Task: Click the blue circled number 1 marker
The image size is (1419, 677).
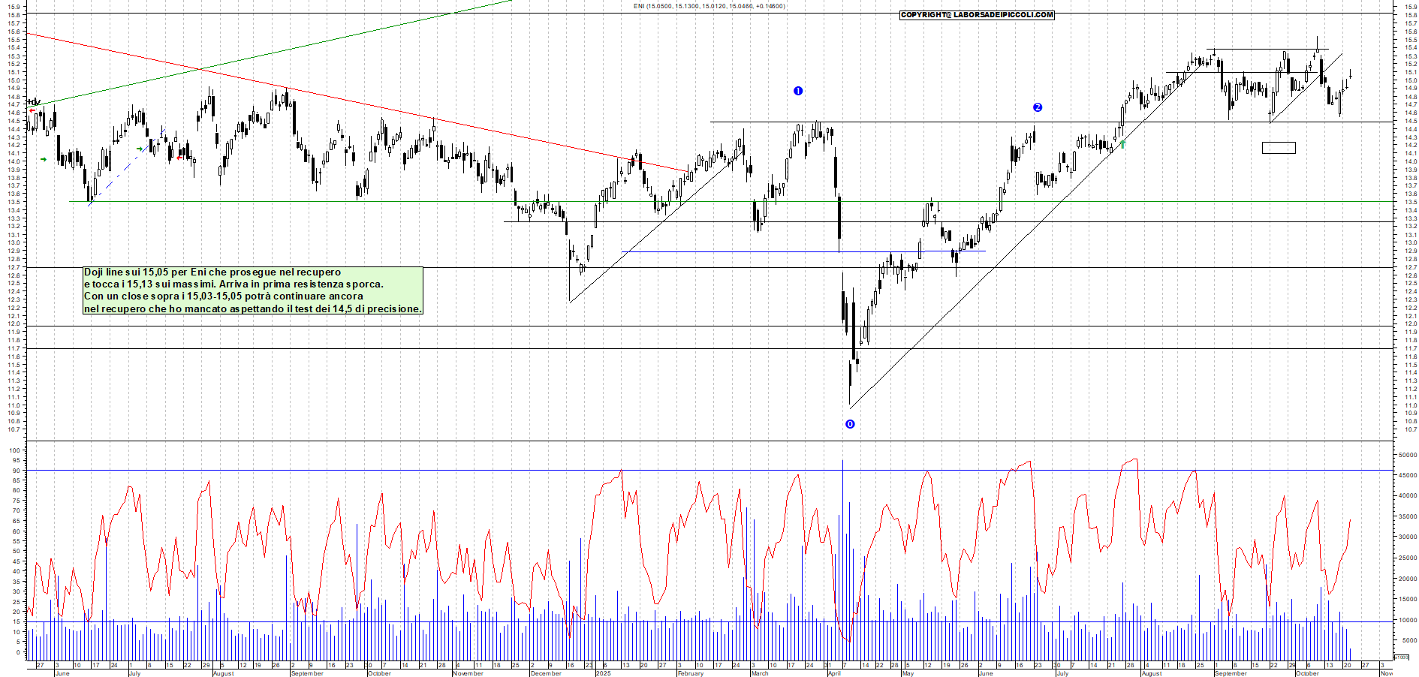Action: pos(798,91)
